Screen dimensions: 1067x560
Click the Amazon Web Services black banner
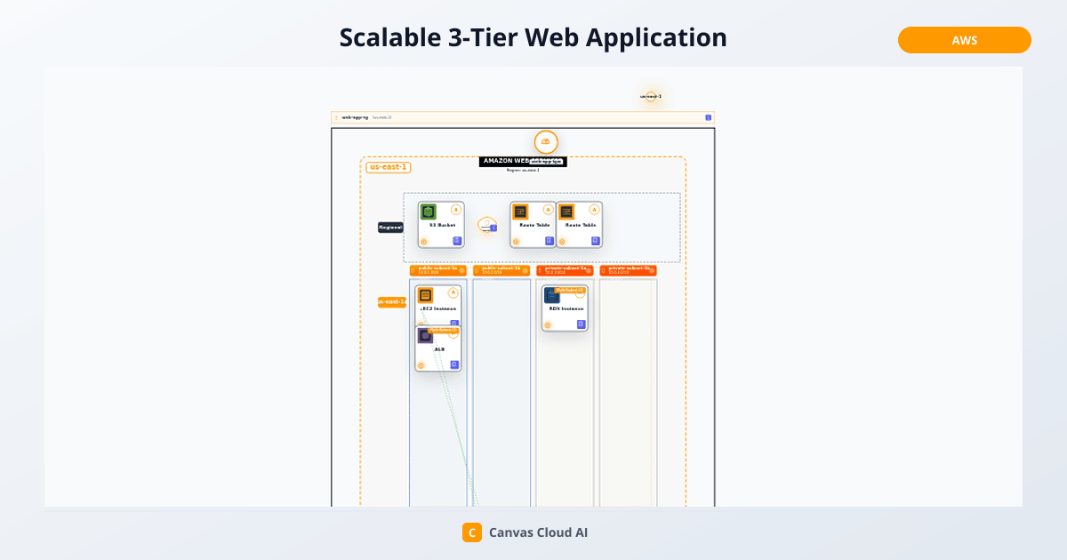(523, 162)
